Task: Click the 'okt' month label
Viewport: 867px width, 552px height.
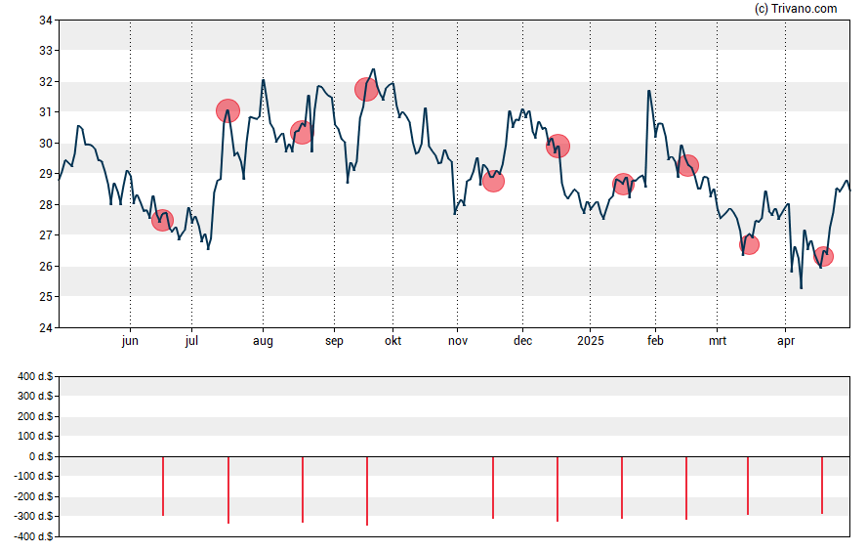Action: click(x=393, y=341)
